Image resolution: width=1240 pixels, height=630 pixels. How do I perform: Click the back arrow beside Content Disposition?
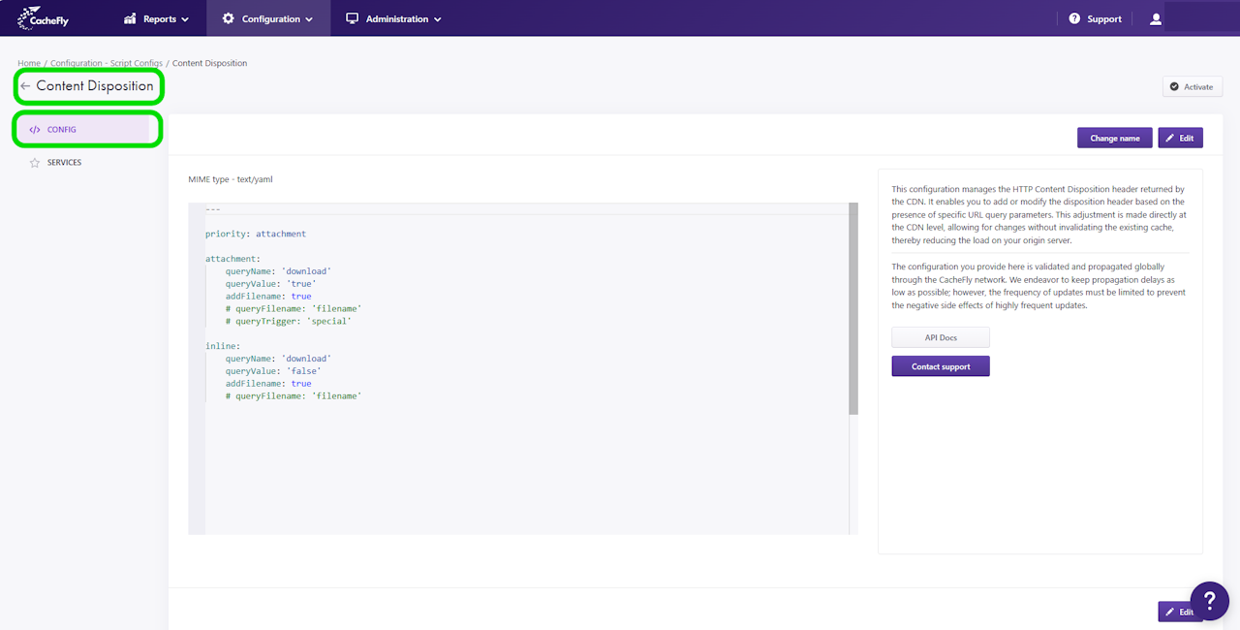tap(25, 86)
